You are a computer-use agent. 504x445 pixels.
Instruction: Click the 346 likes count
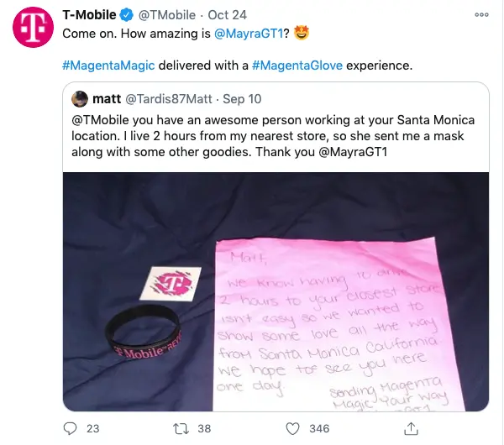[x=319, y=428]
